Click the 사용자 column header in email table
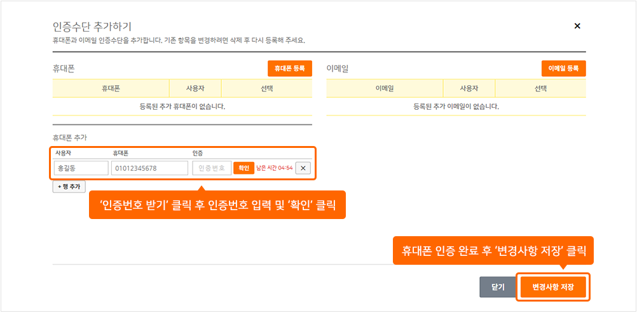This screenshot has width=637, height=313. click(469, 88)
